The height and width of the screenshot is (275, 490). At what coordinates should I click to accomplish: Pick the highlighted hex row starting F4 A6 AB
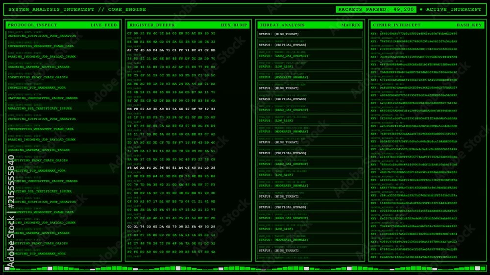[x=171, y=168]
